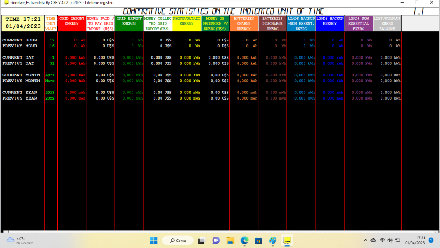Click the previous year value 2022
440x248 pixels.
click(x=50, y=98)
